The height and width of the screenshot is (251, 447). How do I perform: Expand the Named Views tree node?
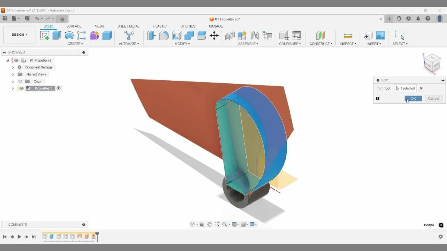coord(12,74)
